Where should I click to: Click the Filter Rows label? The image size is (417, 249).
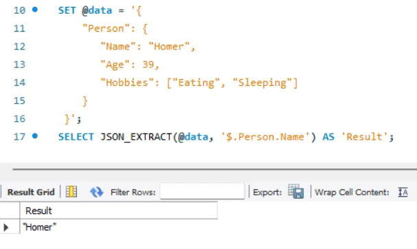(133, 193)
